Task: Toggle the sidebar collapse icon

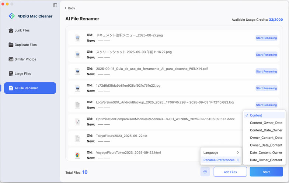Action: 55,5
